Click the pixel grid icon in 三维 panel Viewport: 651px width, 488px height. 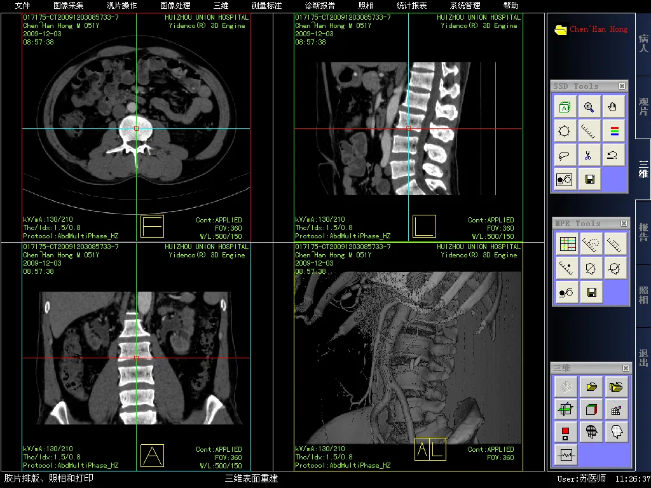(616, 410)
